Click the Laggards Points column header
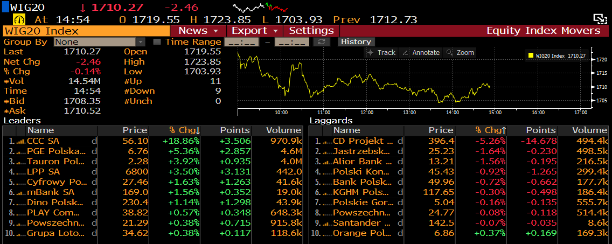Screen dimensions: 612x244 532,130
